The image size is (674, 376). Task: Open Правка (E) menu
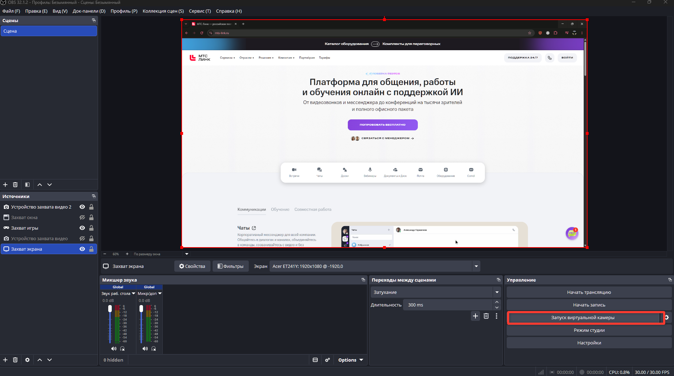[x=36, y=11]
